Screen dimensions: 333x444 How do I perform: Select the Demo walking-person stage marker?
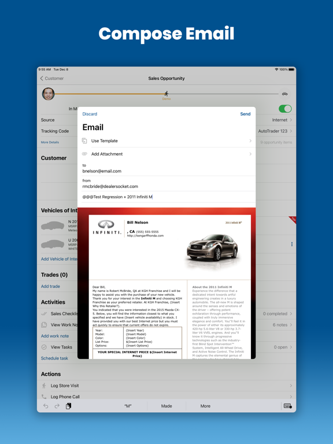click(166, 94)
